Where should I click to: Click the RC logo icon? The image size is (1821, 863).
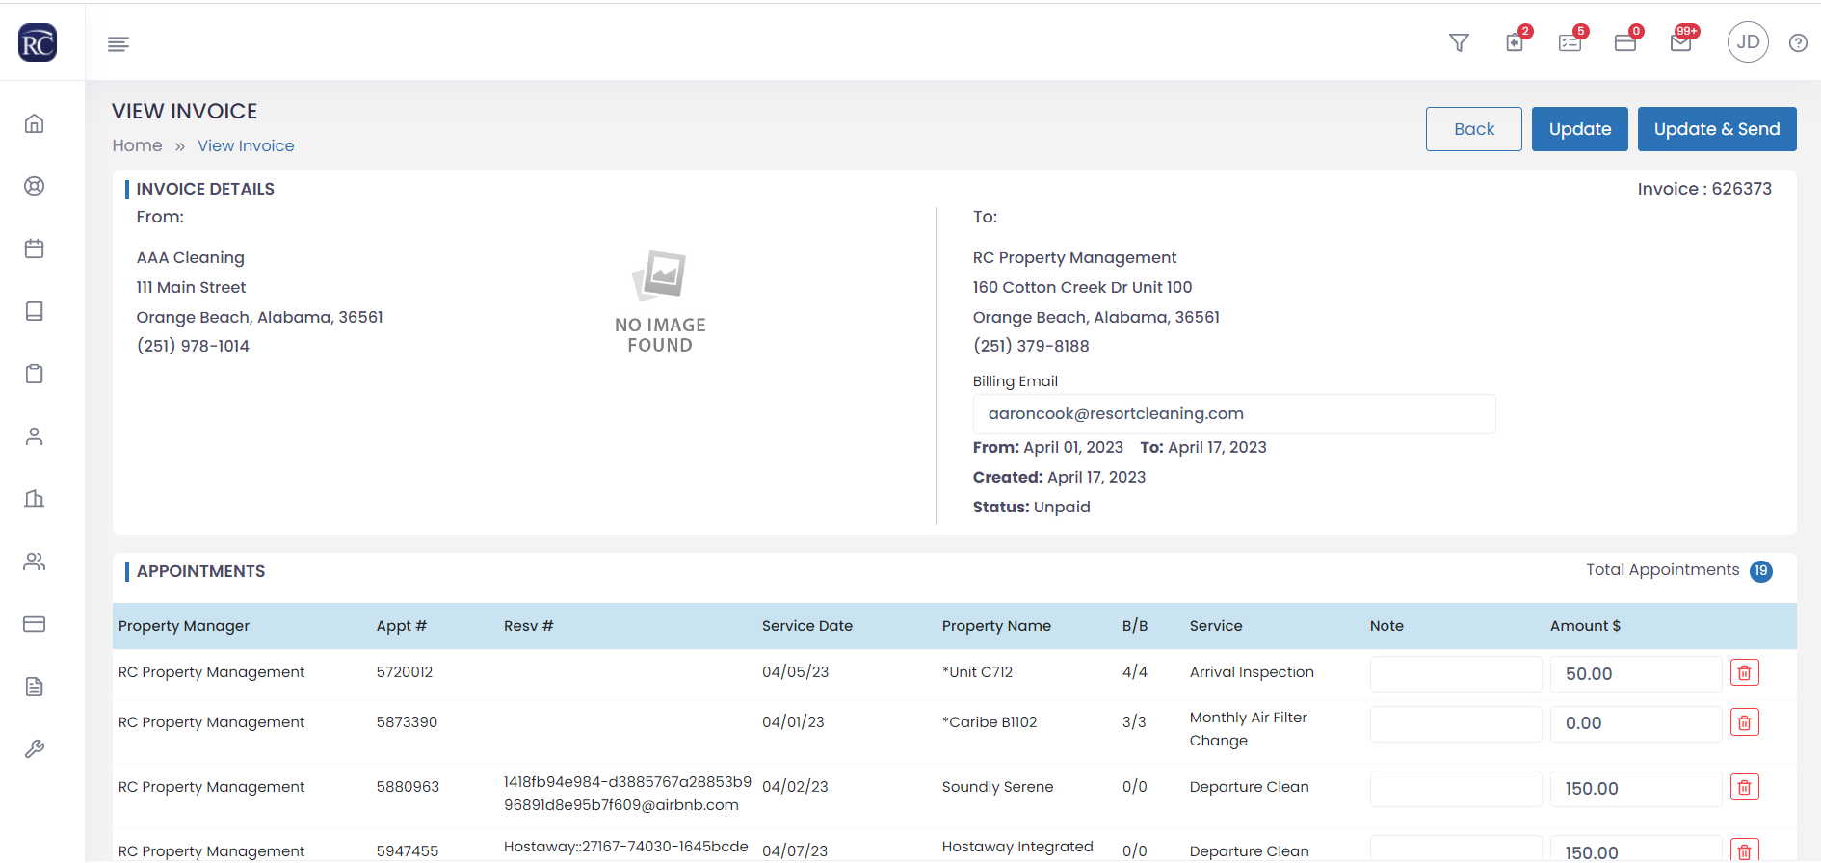point(38,42)
